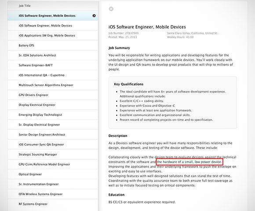The width and height of the screenshot is (255, 211).
Task: Close the job detail panel
Action: click(111, 9)
